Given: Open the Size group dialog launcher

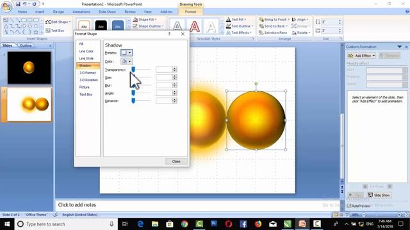Looking at the screenshot, I should [341, 38].
